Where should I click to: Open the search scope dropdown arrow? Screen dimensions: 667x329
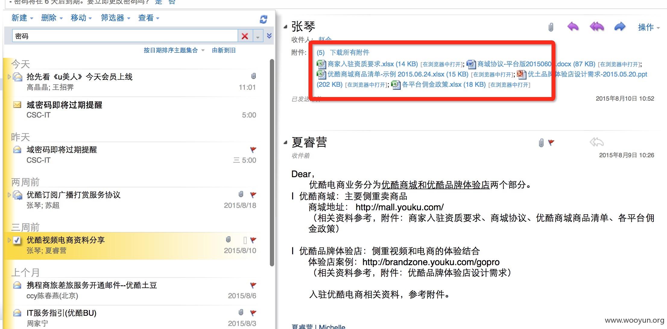coord(258,36)
